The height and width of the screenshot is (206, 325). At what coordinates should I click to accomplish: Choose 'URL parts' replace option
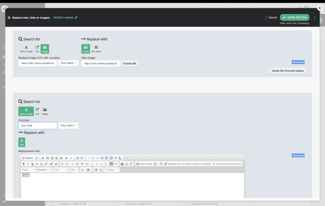pyautogui.click(x=96, y=49)
